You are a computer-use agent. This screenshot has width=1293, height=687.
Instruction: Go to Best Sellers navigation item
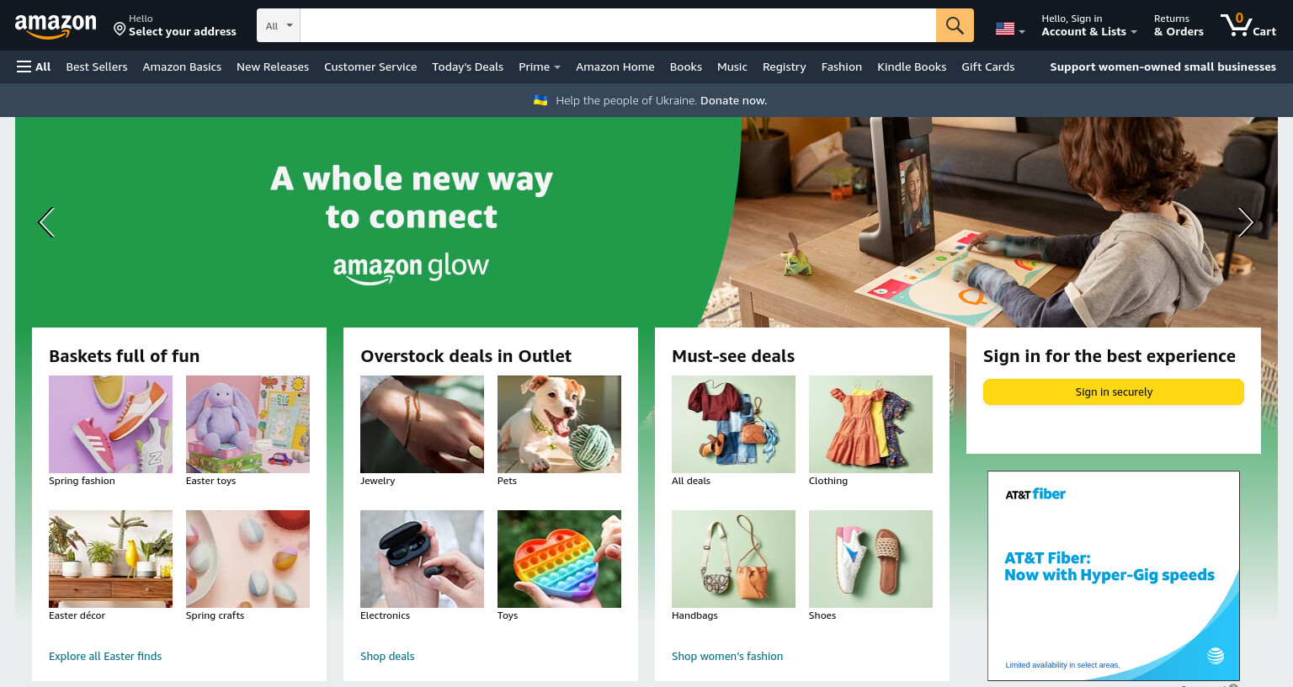tap(97, 67)
